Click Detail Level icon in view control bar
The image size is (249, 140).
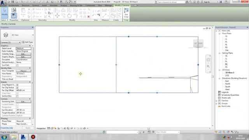coord(49,128)
